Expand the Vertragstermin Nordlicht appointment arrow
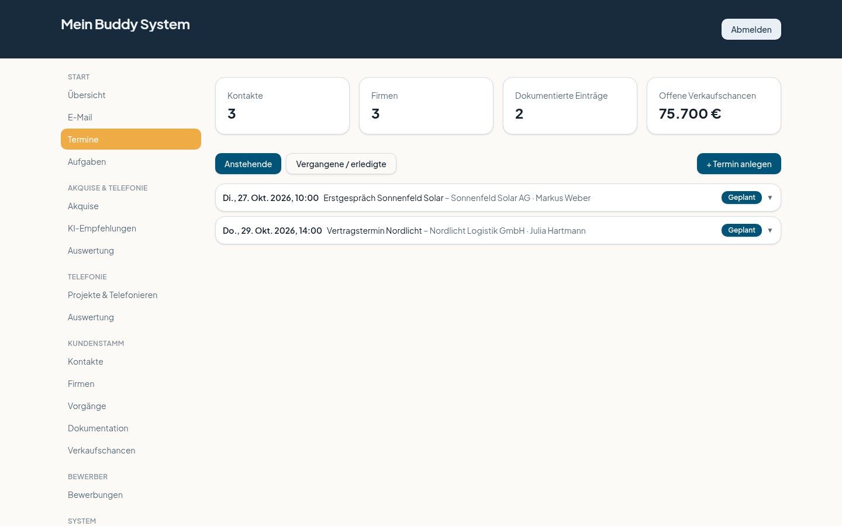This screenshot has width=842, height=526. [770, 230]
